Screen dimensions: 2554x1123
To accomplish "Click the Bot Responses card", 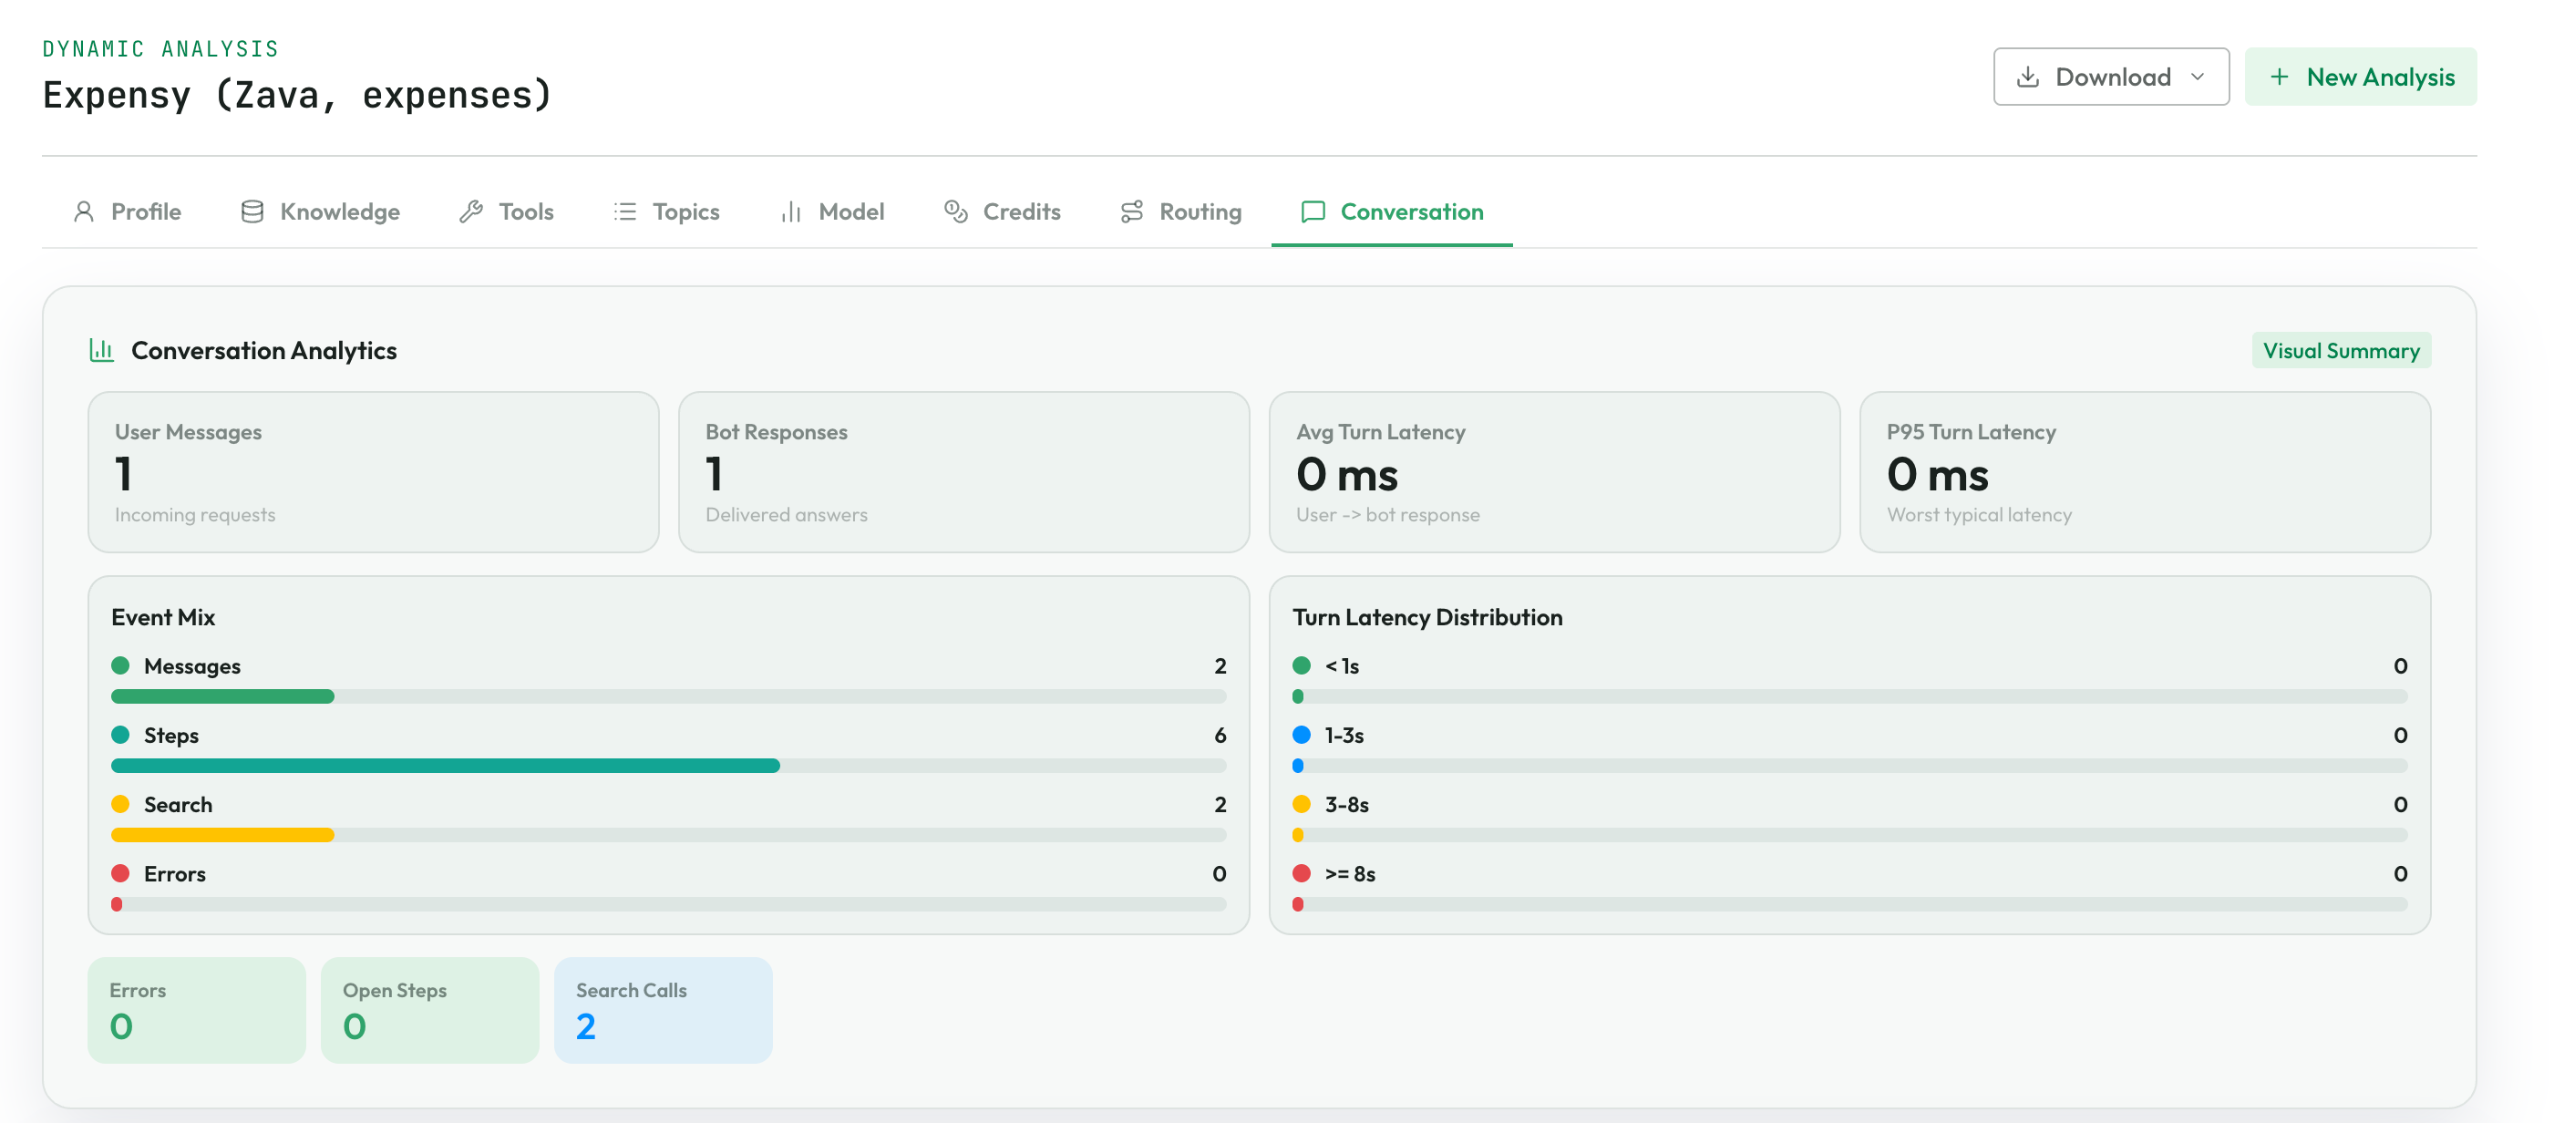I will click(963, 472).
